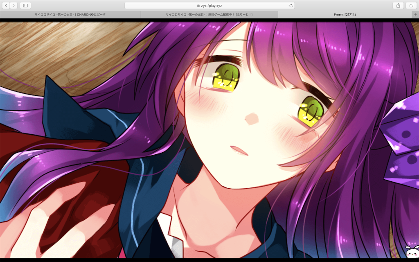Screen dimensions: 419x262
Task: Add a new tab with the plus button
Action: click(x=415, y=15)
